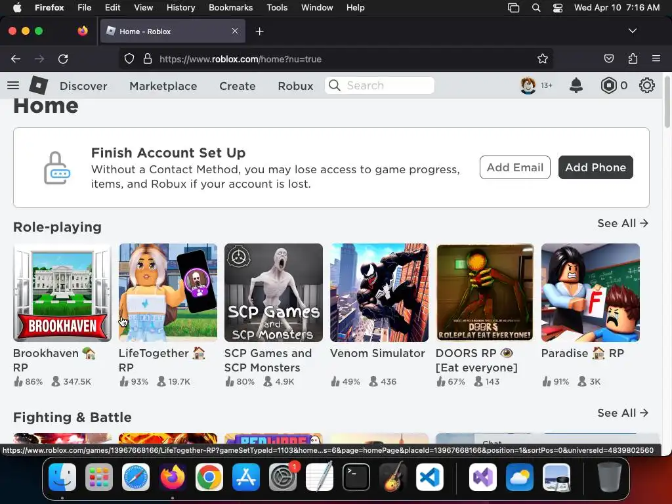The width and height of the screenshot is (672, 504).
Task: Open SCP Games and SCP Monsters thumbnail
Action: pyautogui.click(x=274, y=293)
